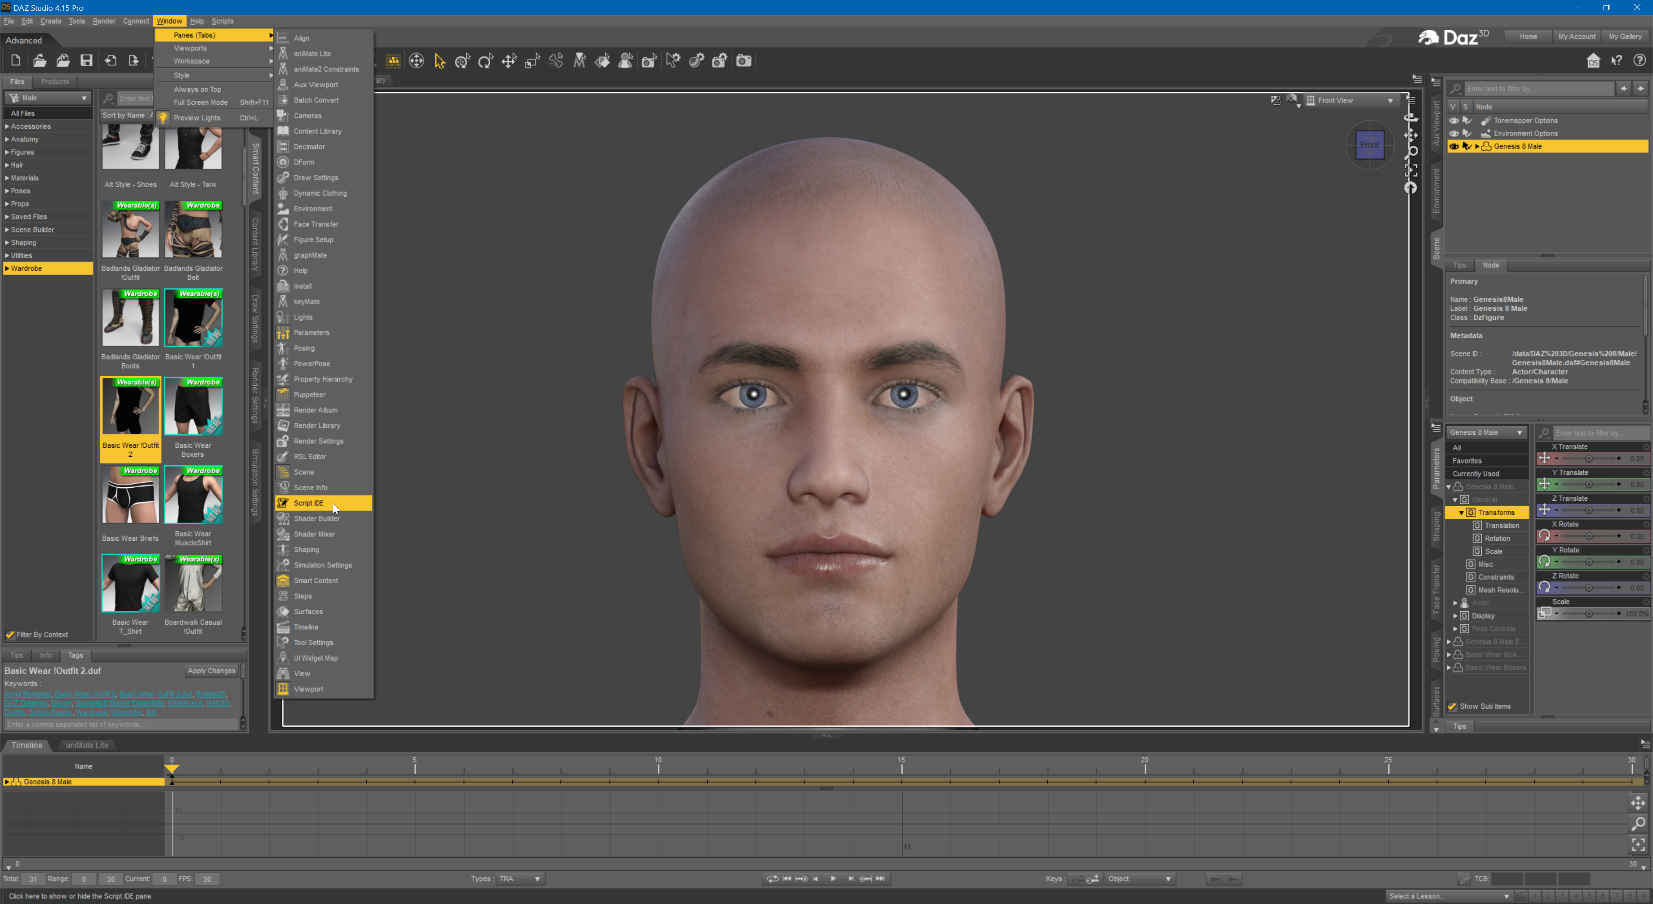1653x904 pixels.
Task: Select the Translate move tool
Action: point(509,61)
